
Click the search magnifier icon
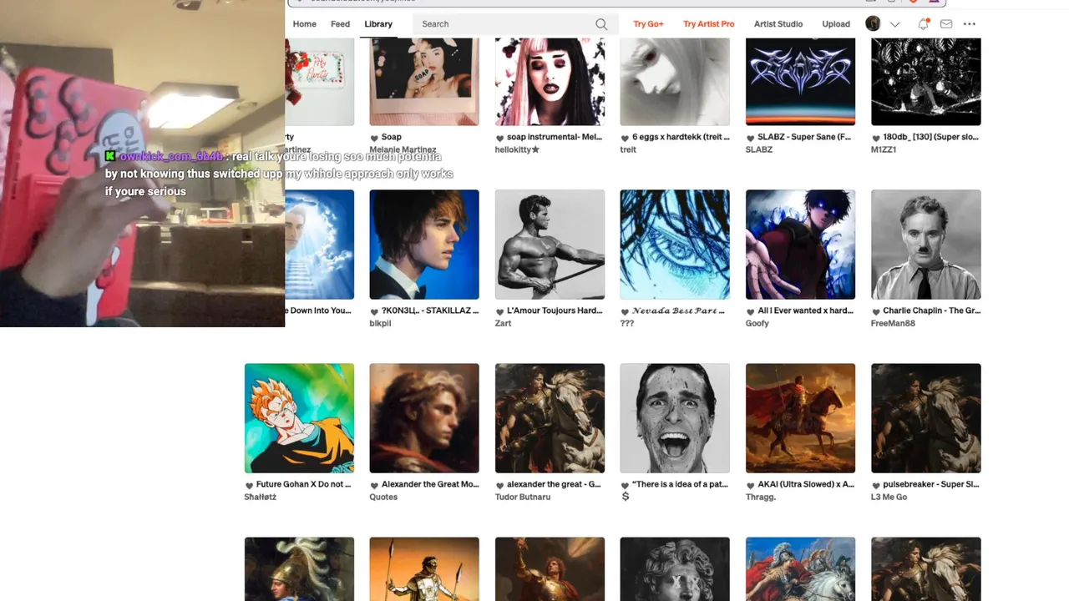pyautogui.click(x=601, y=24)
